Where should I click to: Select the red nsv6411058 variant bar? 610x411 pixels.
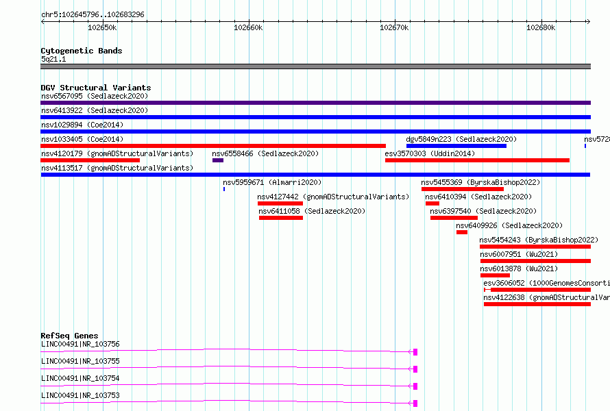coord(281,218)
